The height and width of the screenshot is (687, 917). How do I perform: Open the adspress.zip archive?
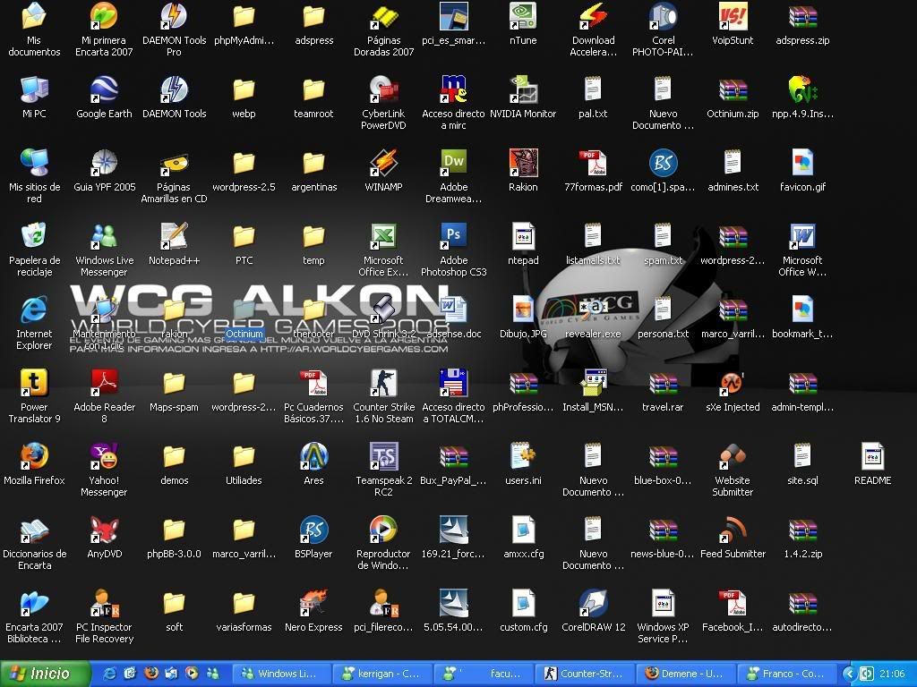(802, 16)
